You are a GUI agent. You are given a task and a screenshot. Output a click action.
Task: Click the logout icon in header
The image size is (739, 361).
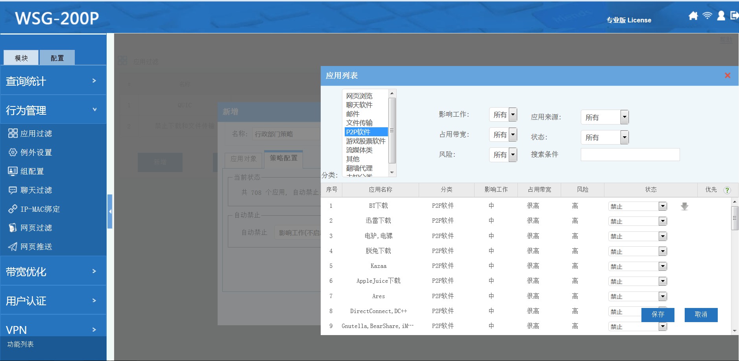pyautogui.click(x=734, y=16)
